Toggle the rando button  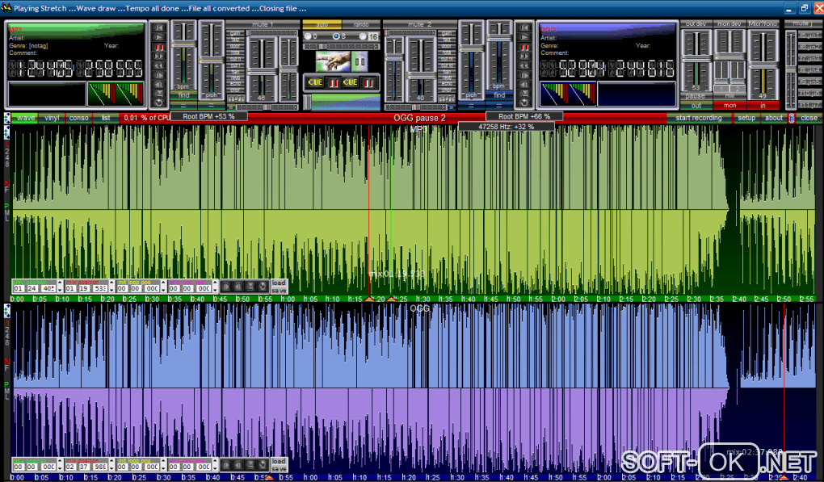pos(361,25)
